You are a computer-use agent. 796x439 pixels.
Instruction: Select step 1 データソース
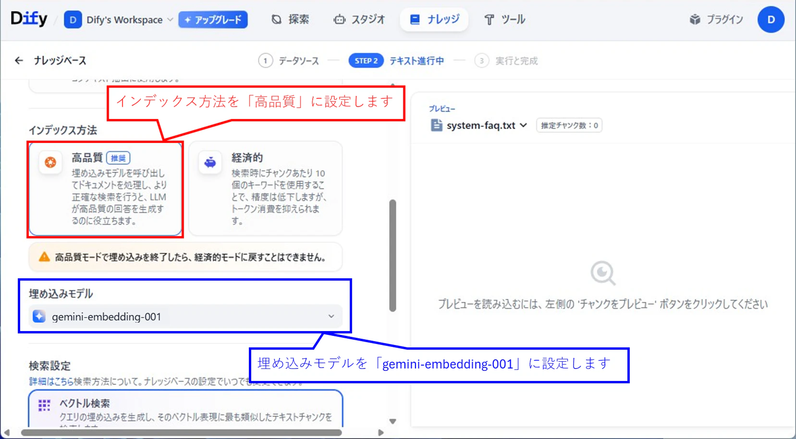click(x=289, y=61)
